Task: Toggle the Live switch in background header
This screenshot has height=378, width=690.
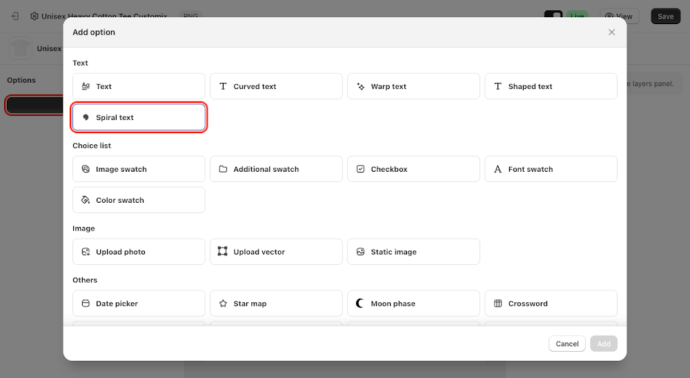Action: [x=553, y=15]
